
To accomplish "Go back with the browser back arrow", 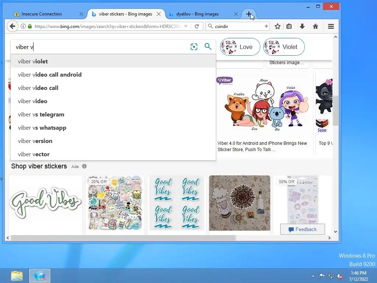I will [x=13, y=26].
